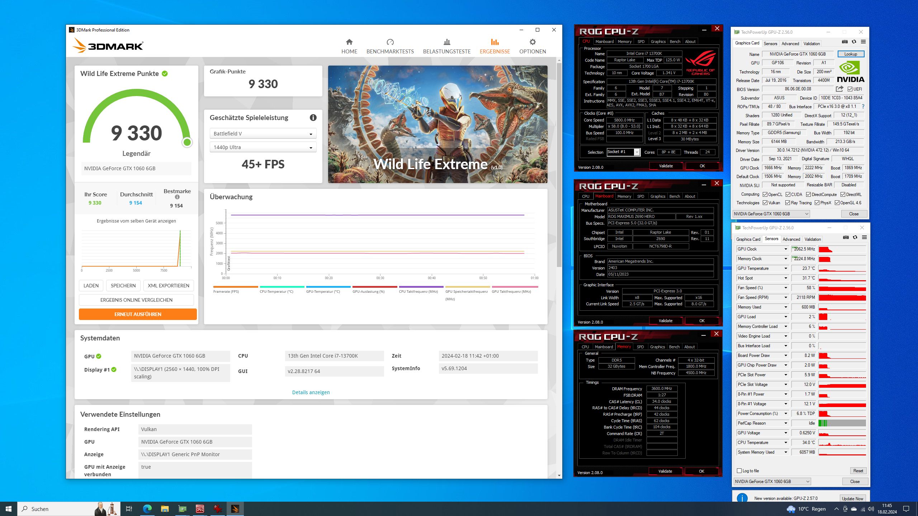Click CPU Taktfrequenz legend color bar
Image resolution: width=918 pixels, height=516 pixels.
point(421,287)
